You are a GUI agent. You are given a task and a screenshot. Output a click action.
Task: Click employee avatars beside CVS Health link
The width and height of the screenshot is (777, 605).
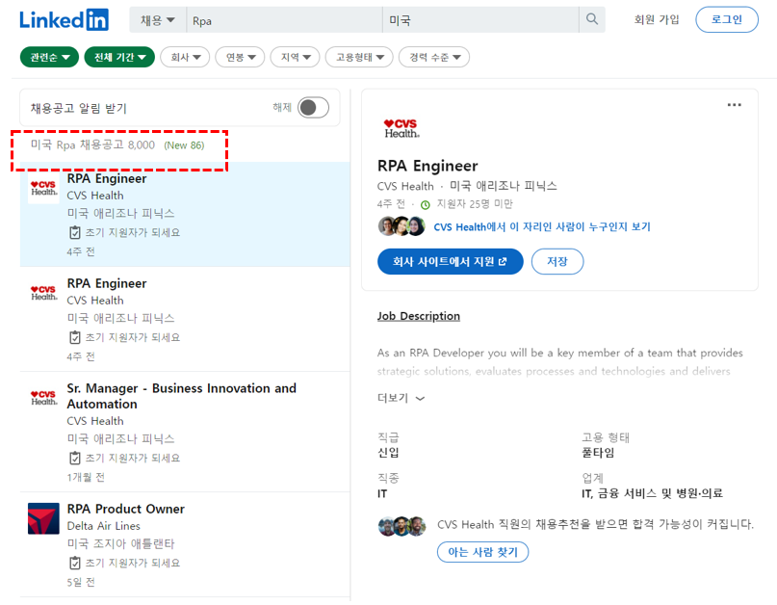click(401, 226)
